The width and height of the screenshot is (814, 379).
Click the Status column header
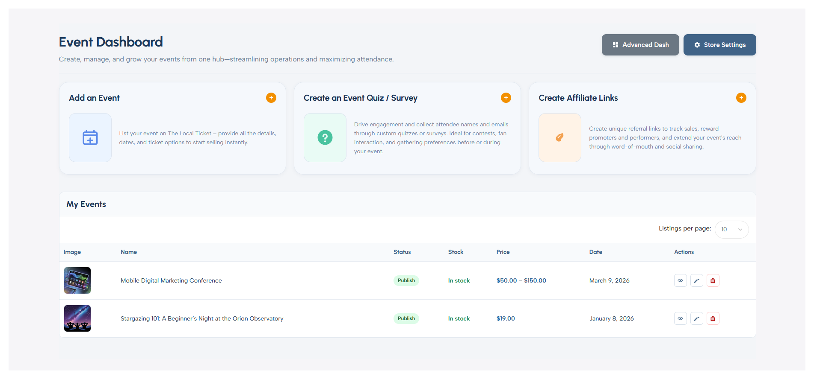[402, 252]
